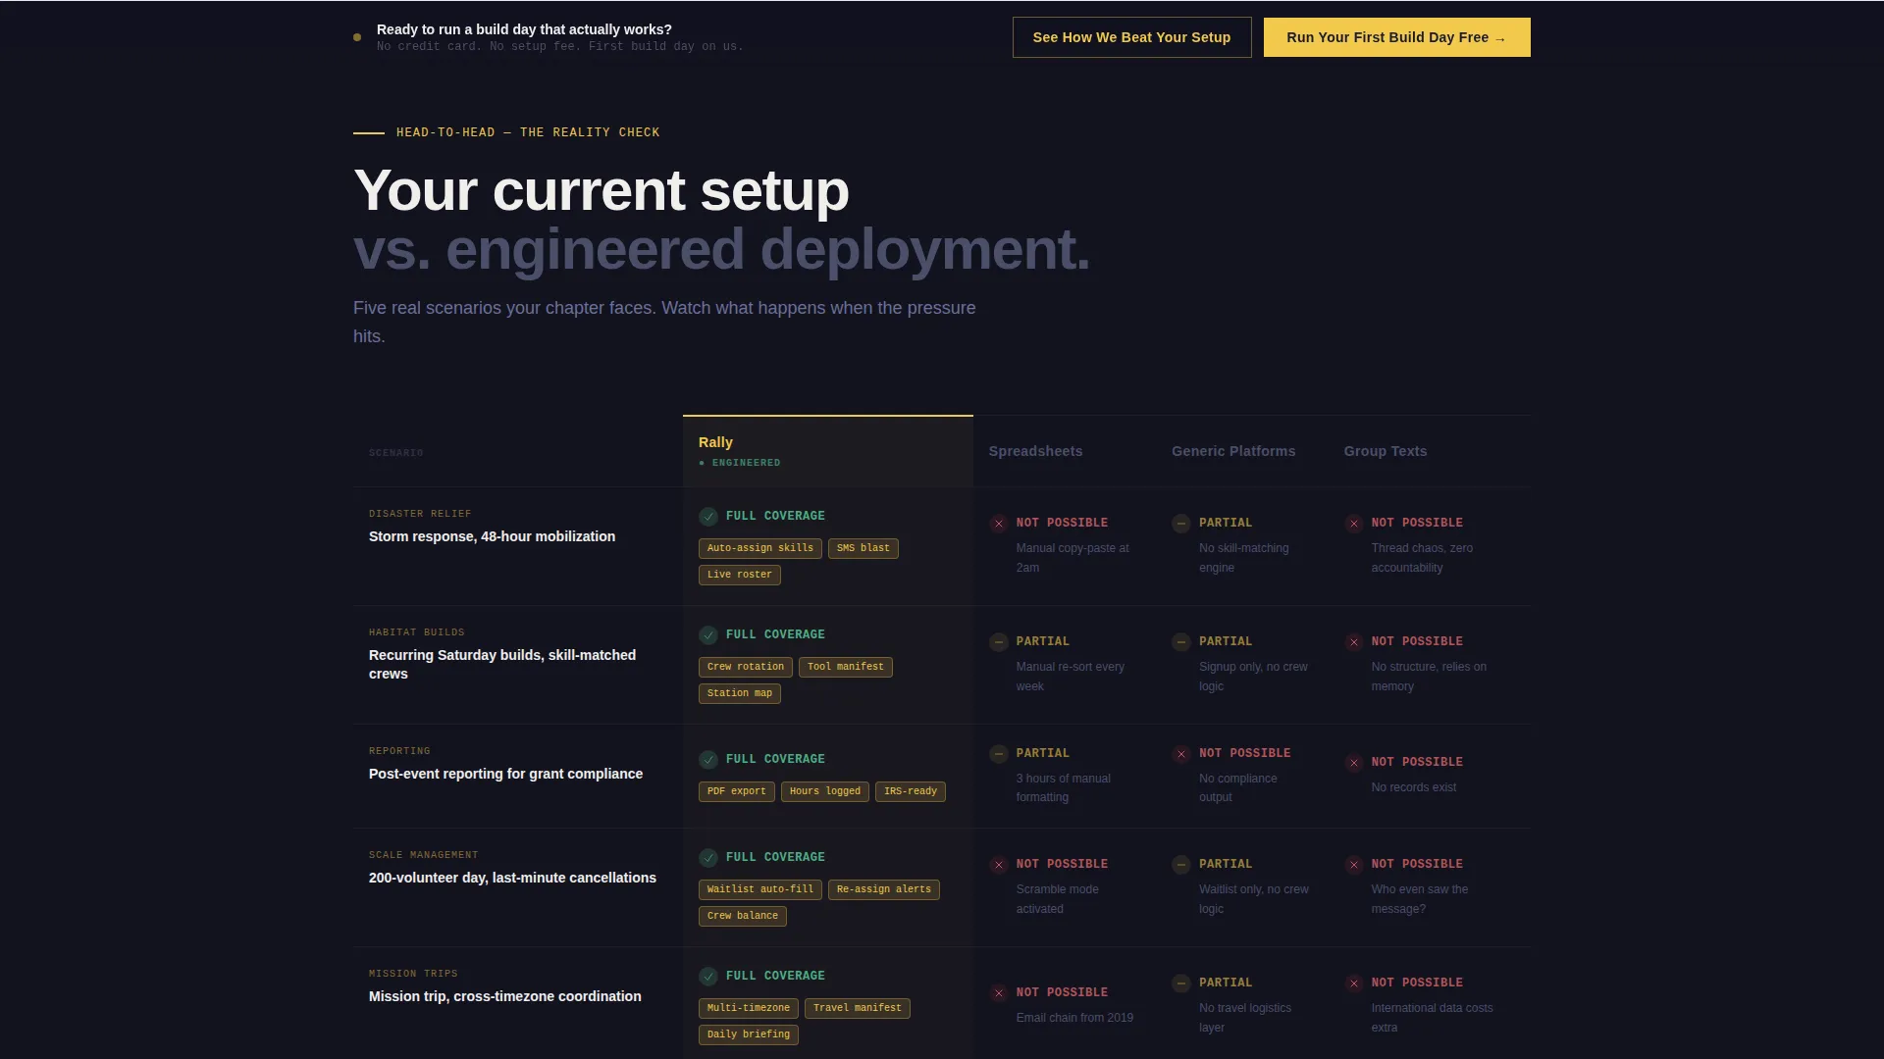Click the 'Live roster' tag
1884x1059 pixels.
[x=740, y=575]
